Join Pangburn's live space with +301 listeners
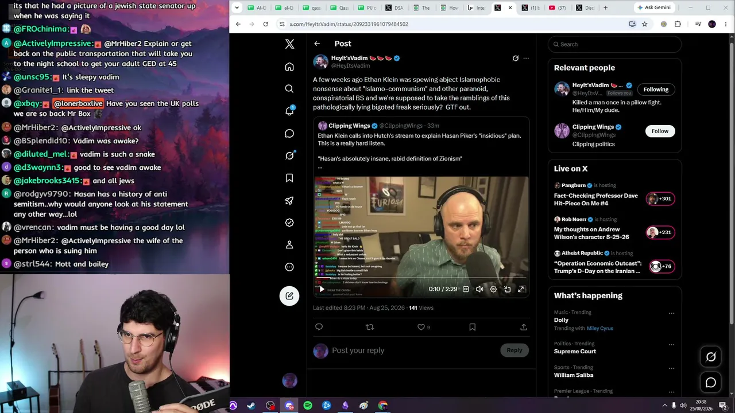This screenshot has width=735, height=413. (x=660, y=199)
